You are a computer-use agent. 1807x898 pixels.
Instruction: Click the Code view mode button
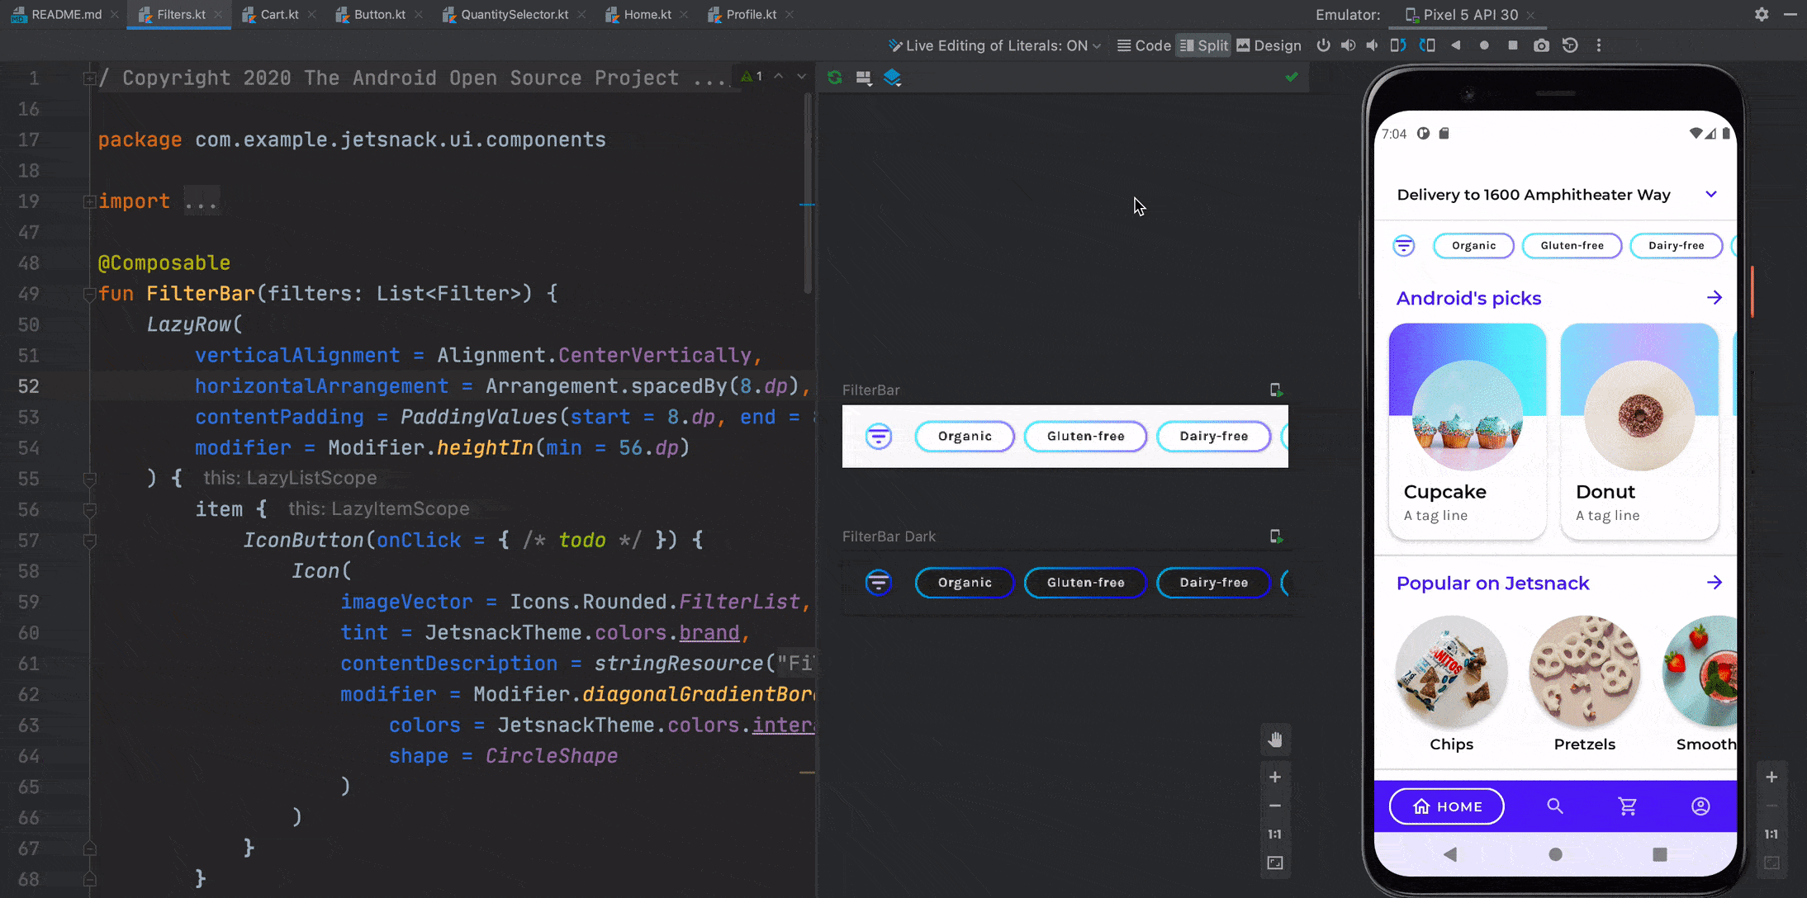1145,45
